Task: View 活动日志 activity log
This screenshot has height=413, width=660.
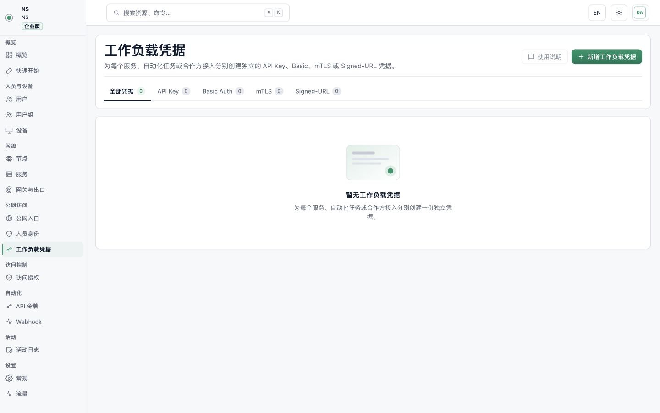Action: [43, 350]
